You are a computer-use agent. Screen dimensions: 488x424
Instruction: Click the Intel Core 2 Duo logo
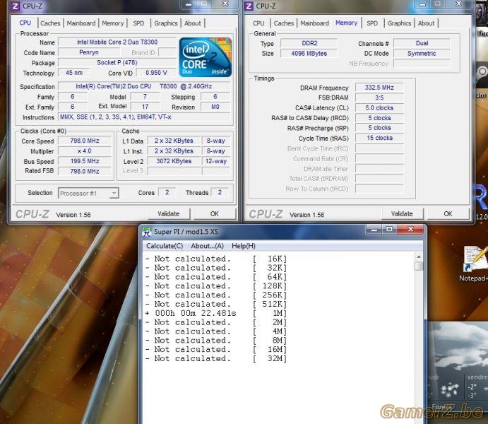[x=206, y=57]
